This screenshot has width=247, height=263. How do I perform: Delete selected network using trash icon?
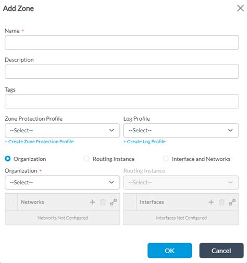103,202
